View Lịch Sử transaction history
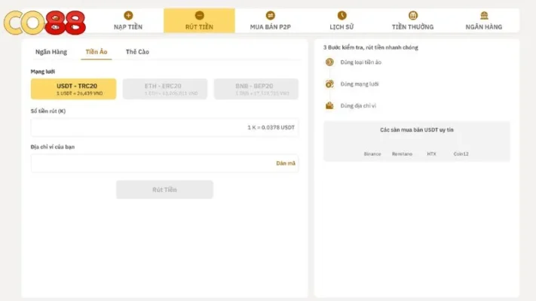 point(342,20)
